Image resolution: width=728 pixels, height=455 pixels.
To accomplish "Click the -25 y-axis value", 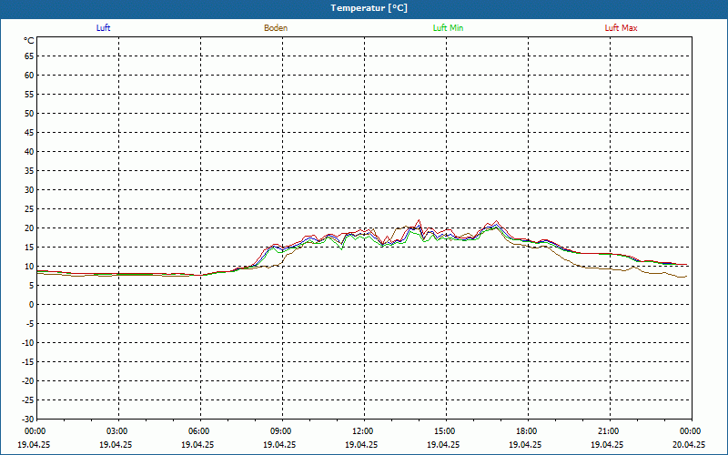I will [28, 400].
